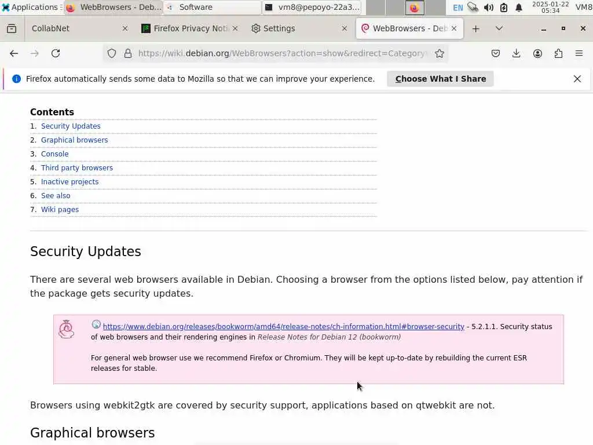Open the battery power tray icon
This screenshot has height=445, width=593.
(x=503, y=7)
